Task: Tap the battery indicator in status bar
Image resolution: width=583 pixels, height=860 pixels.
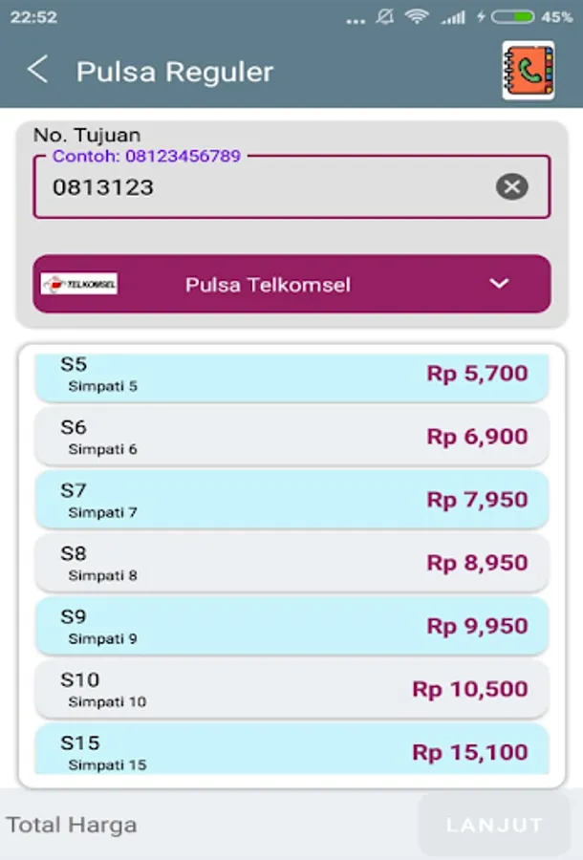Action: point(512,17)
